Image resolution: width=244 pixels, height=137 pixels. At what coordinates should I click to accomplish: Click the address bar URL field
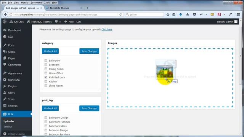(x=65, y=14)
